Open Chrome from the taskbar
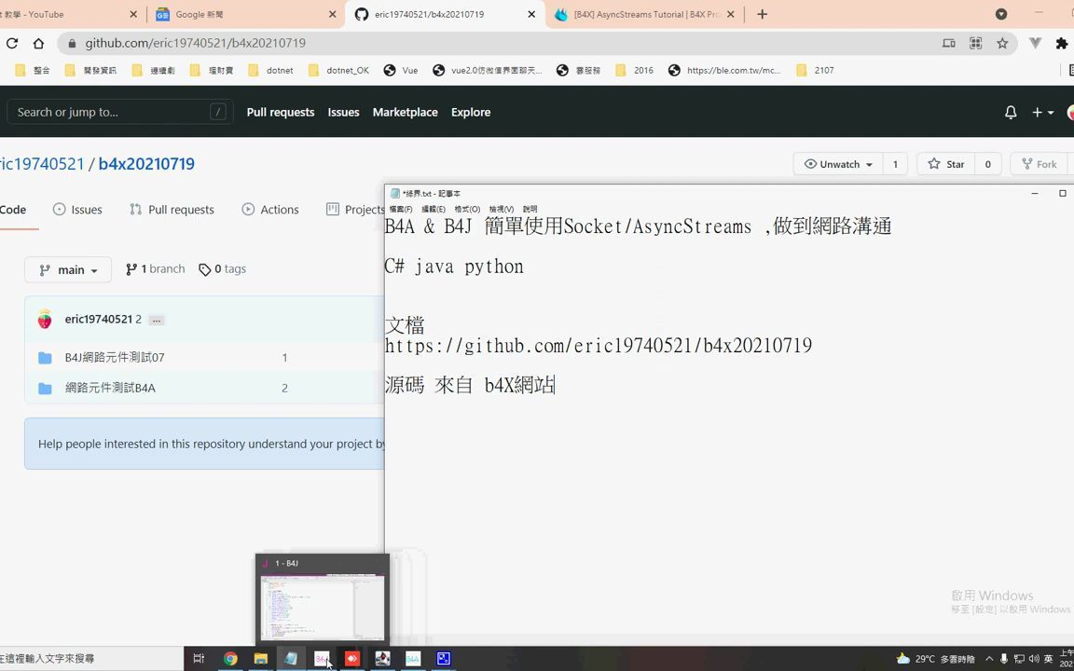Viewport: 1074px width, 671px height. point(230,659)
